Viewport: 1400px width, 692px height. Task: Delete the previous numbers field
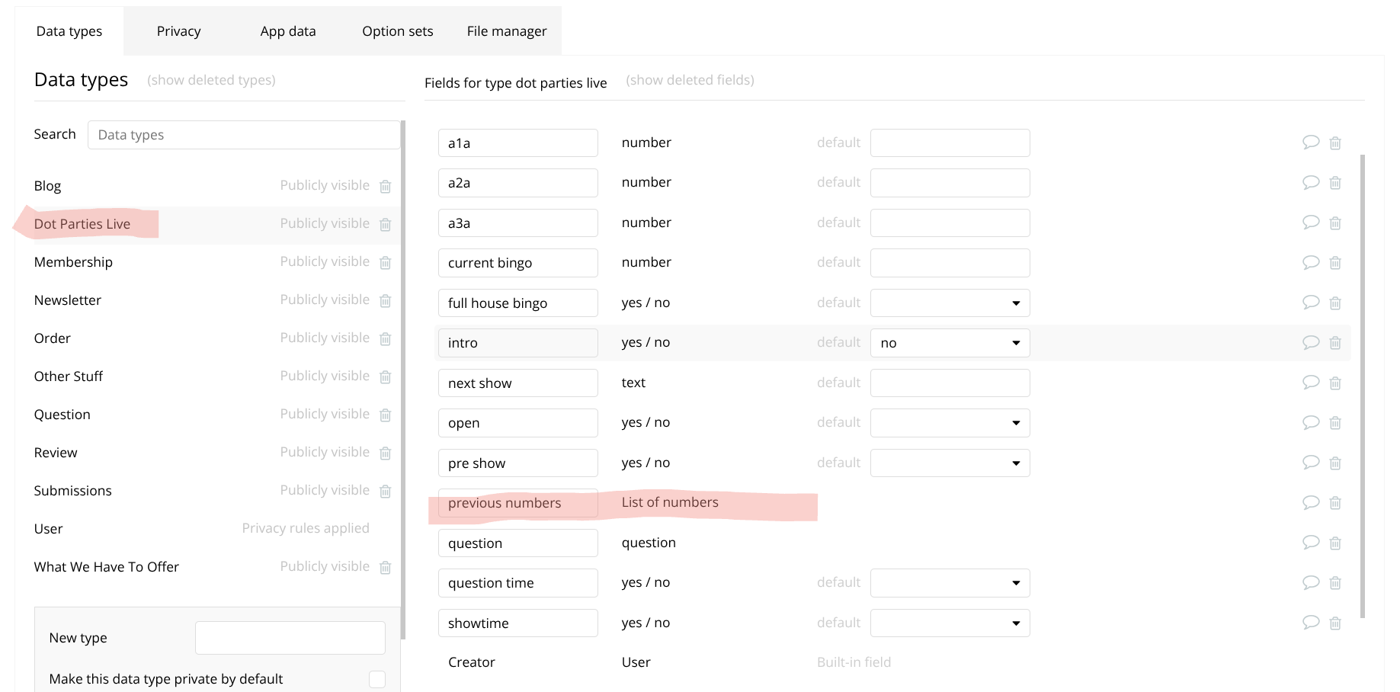(x=1335, y=503)
